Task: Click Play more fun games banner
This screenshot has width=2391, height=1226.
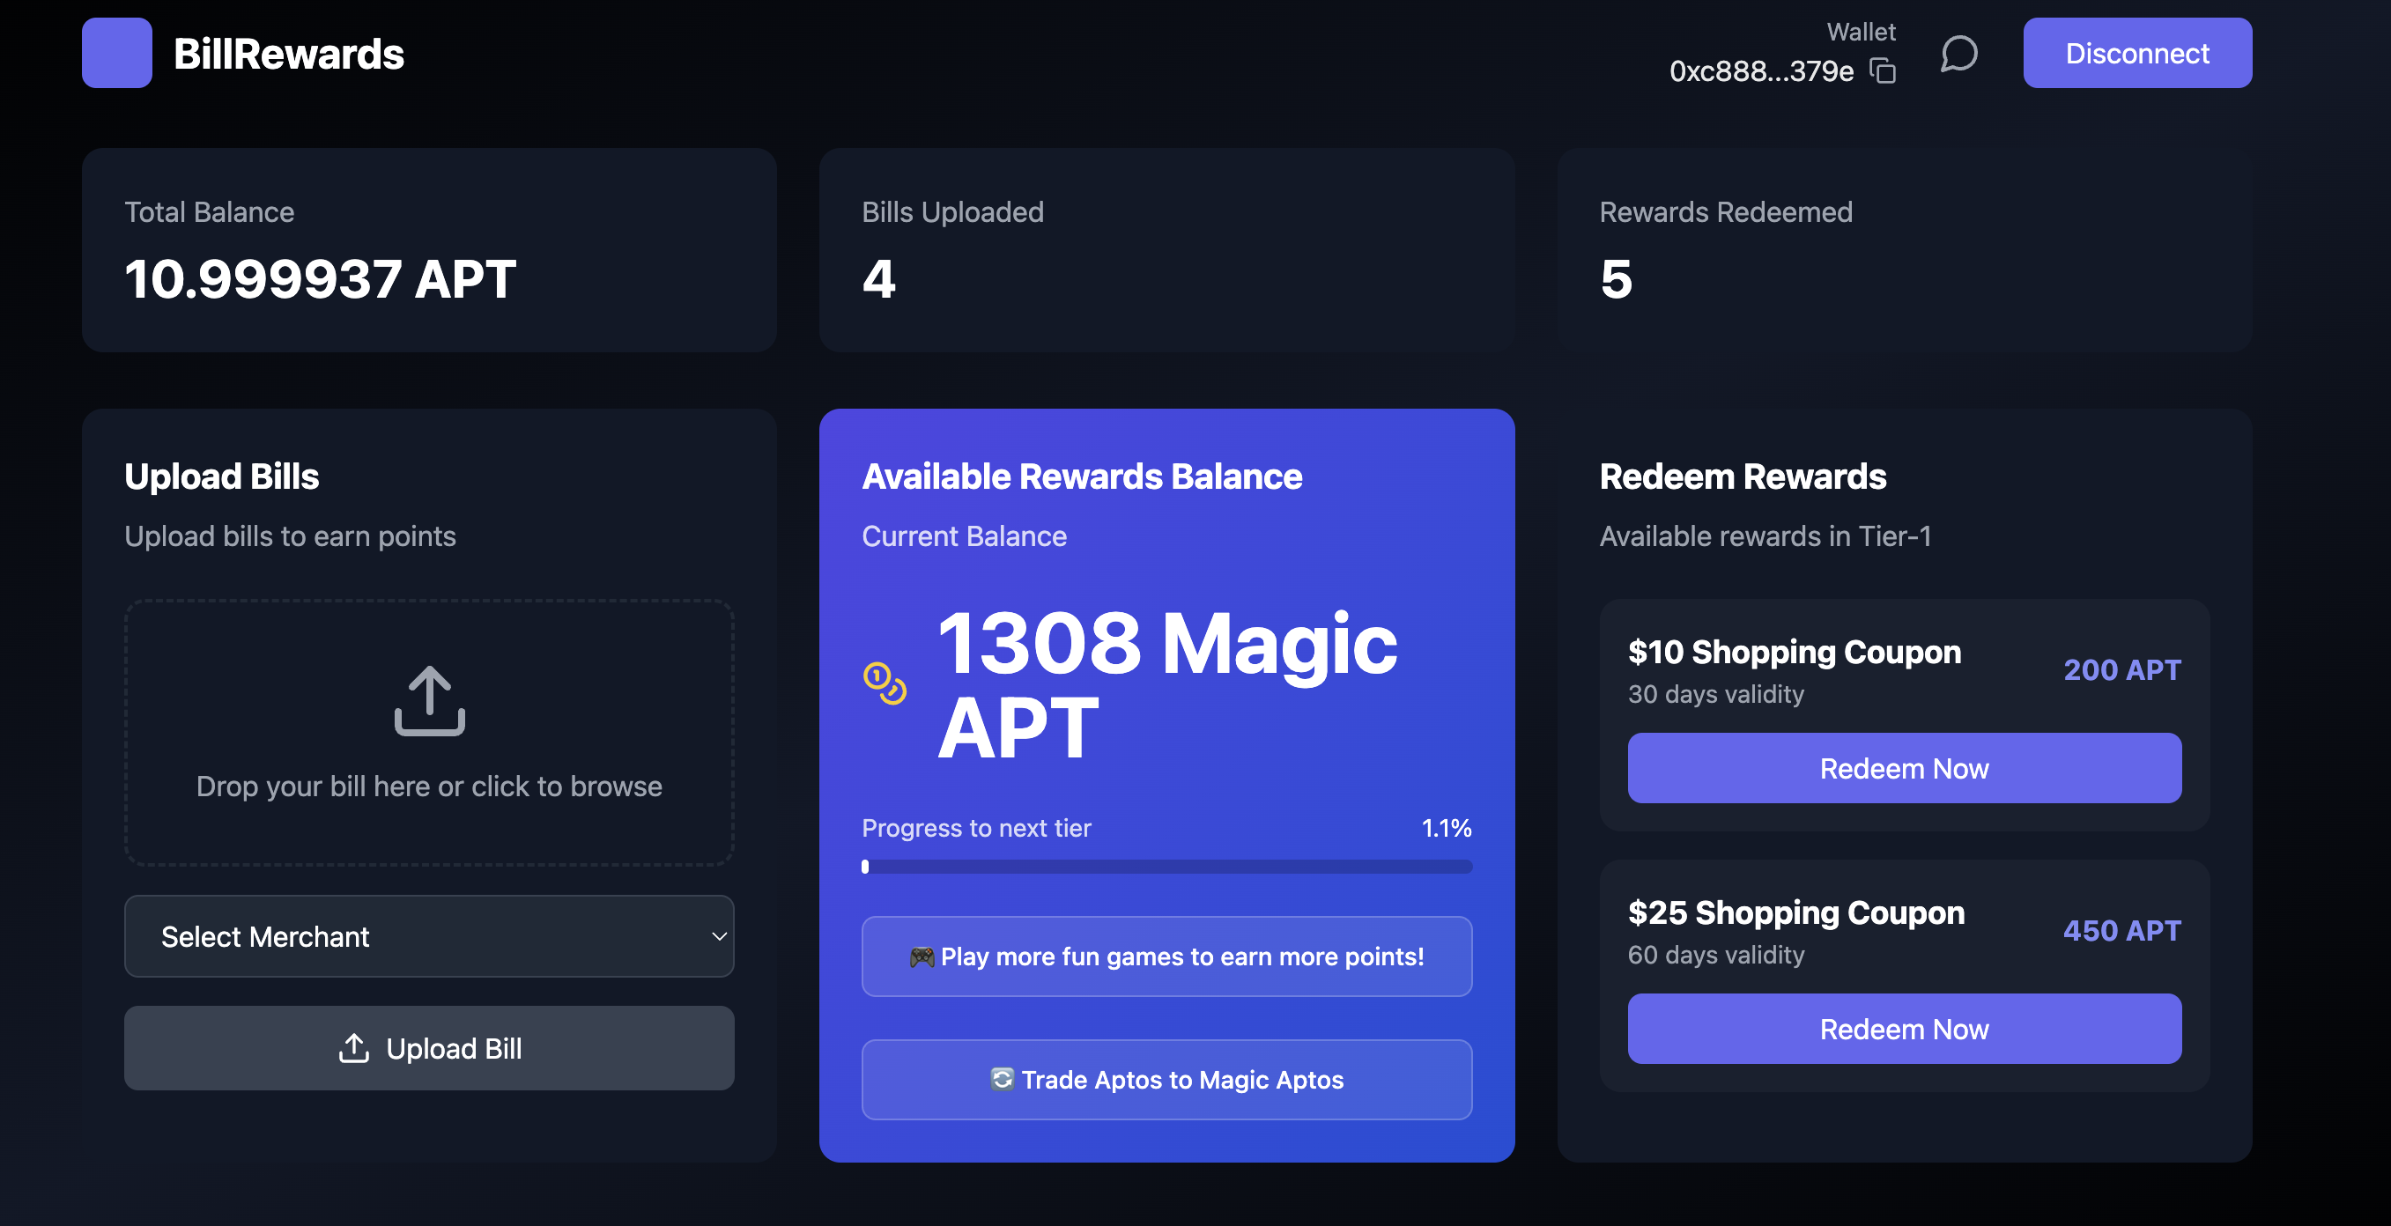Action: [x=1166, y=956]
